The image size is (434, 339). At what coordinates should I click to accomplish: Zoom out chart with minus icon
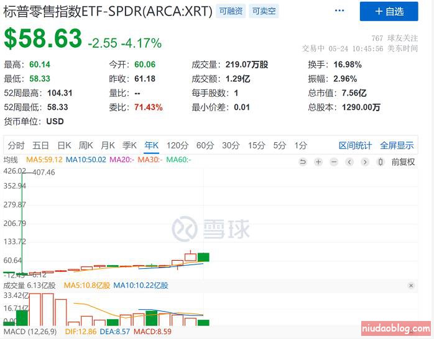pos(334,161)
